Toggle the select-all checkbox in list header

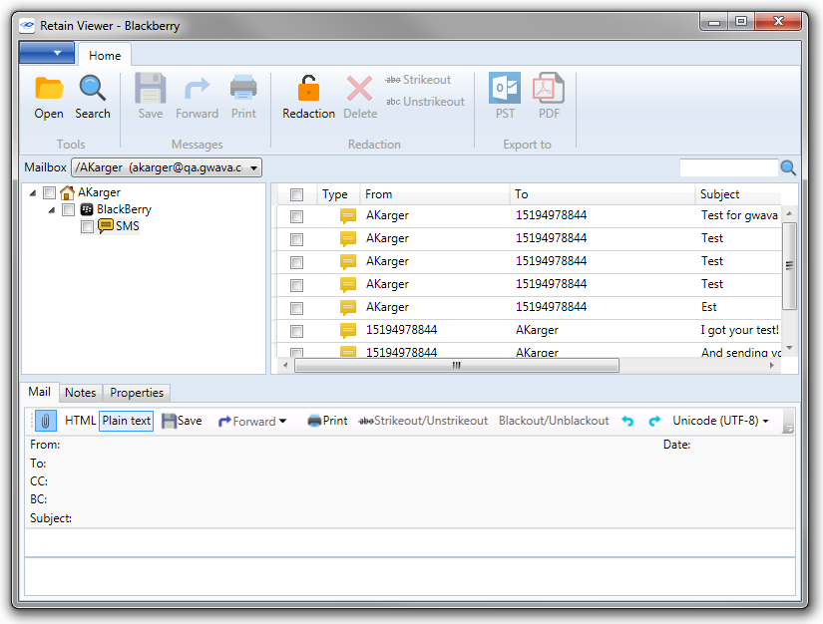click(x=296, y=195)
